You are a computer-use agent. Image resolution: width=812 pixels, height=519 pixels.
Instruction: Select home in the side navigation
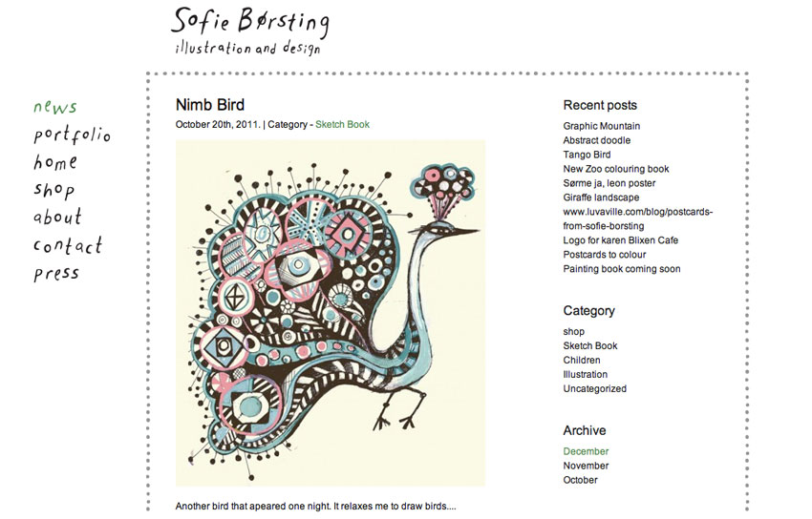55,162
